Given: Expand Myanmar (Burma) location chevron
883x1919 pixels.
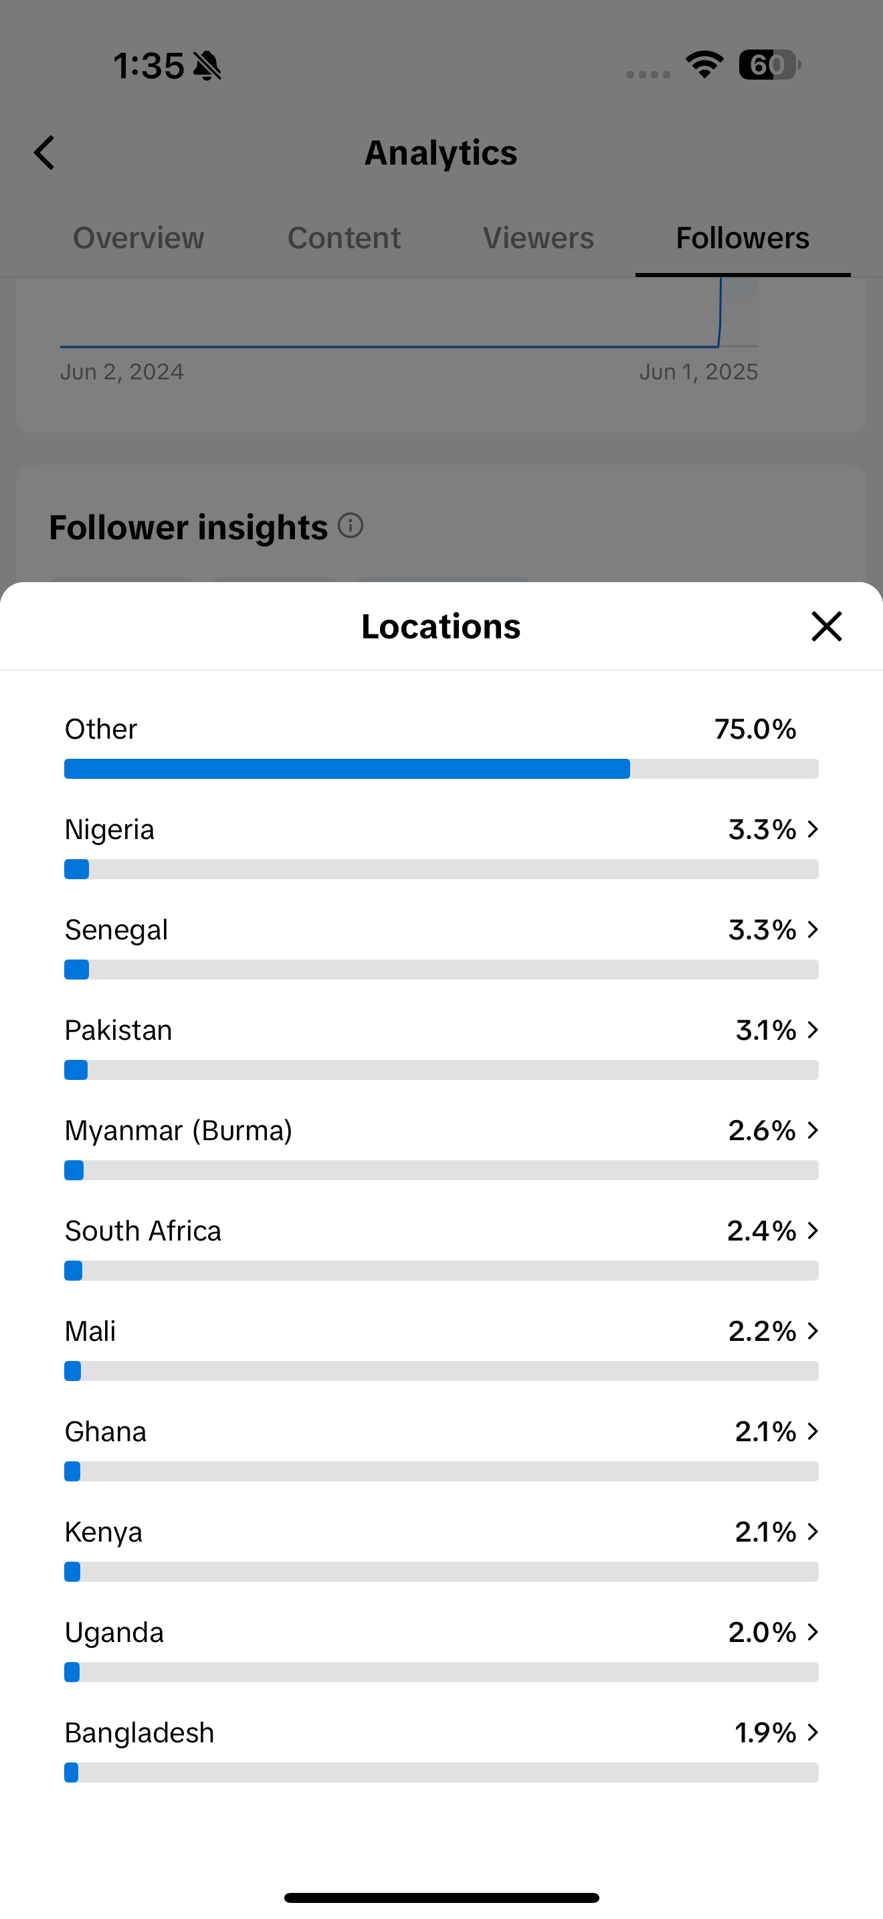Looking at the screenshot, I should point(813,1130).
